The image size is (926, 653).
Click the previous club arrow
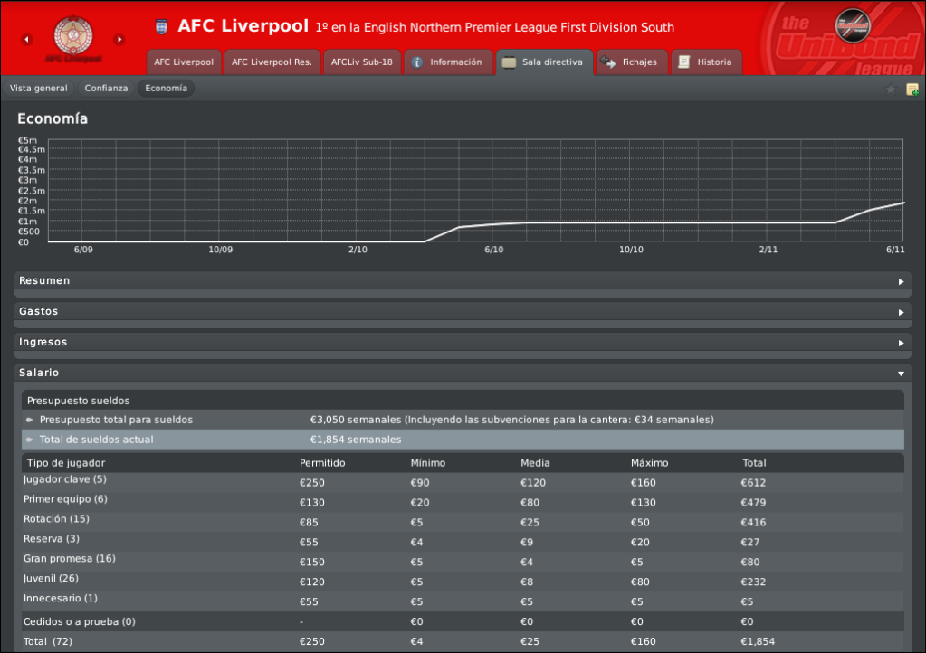26,40
